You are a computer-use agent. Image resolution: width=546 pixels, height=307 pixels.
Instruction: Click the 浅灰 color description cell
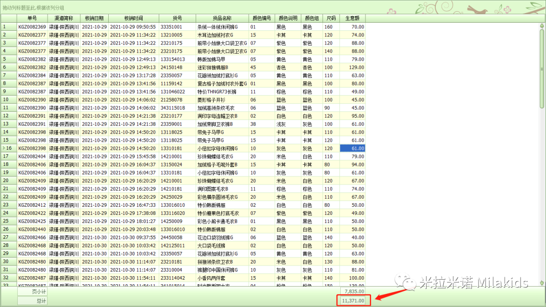pos(288,124)
